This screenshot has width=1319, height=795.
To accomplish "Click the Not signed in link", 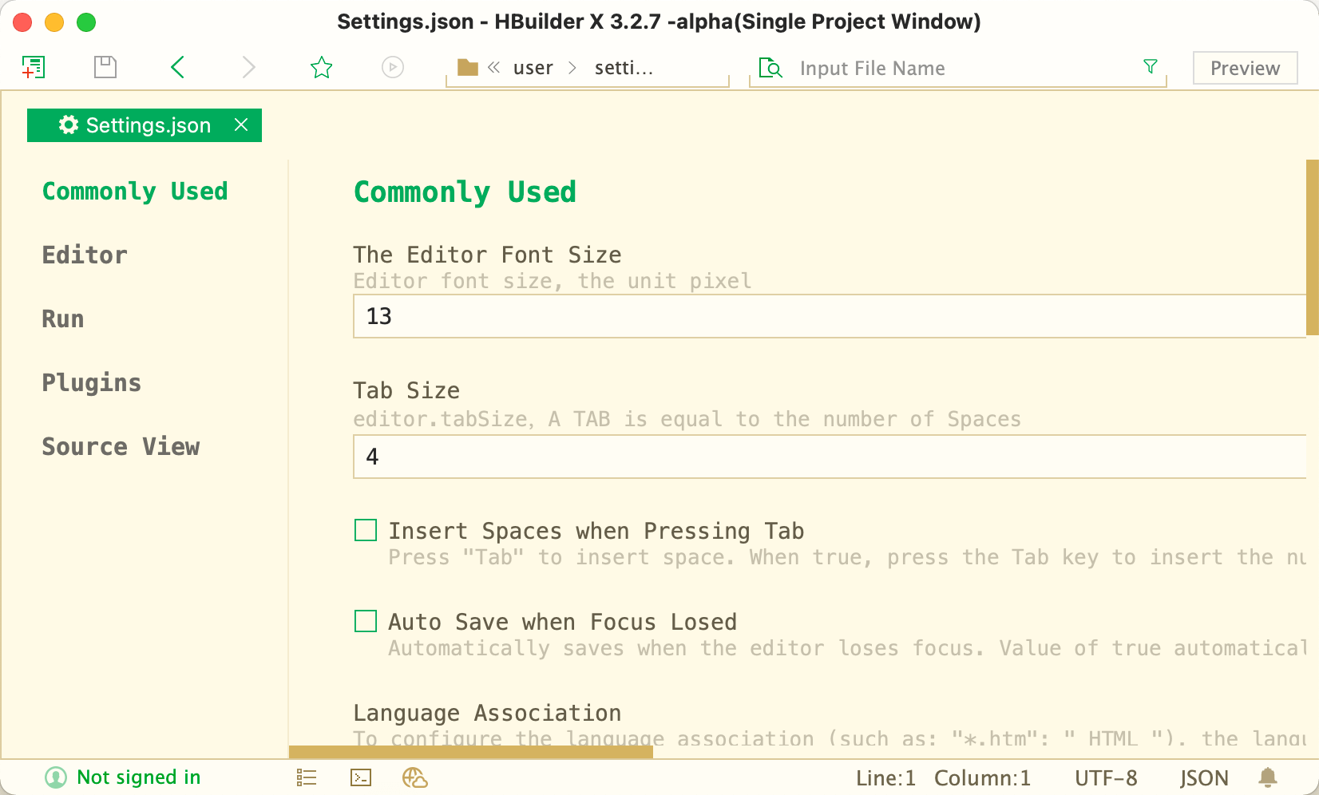I will click(139, 777).
